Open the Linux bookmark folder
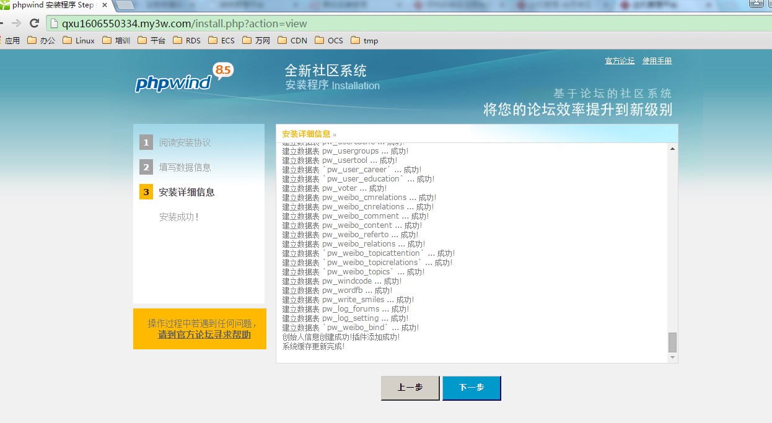 click(79, 41)
